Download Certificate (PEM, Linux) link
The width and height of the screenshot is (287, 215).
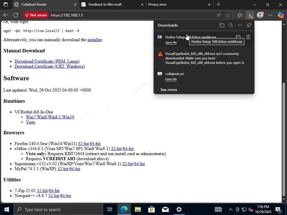(47, 61)
